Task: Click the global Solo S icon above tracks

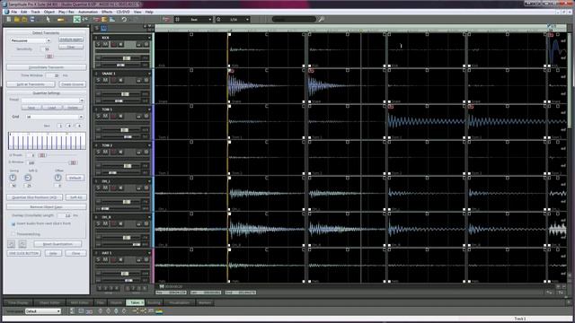Action: click(x=97, y=28)
